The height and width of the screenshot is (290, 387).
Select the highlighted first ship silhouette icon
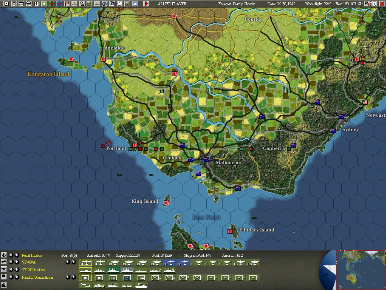click(x=85, y=270)
